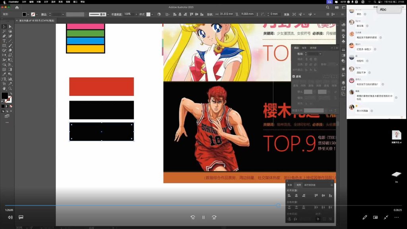Mute the video volume
Screen dimensions: 407x229
[x=10, y=217]
